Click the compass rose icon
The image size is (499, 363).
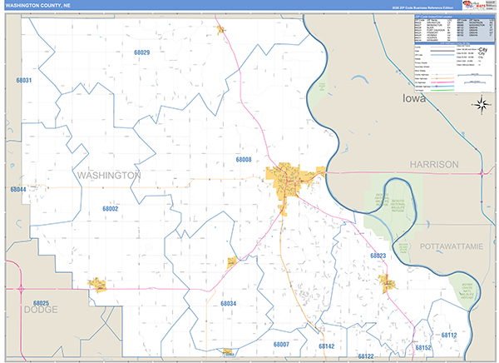(482, 105)
